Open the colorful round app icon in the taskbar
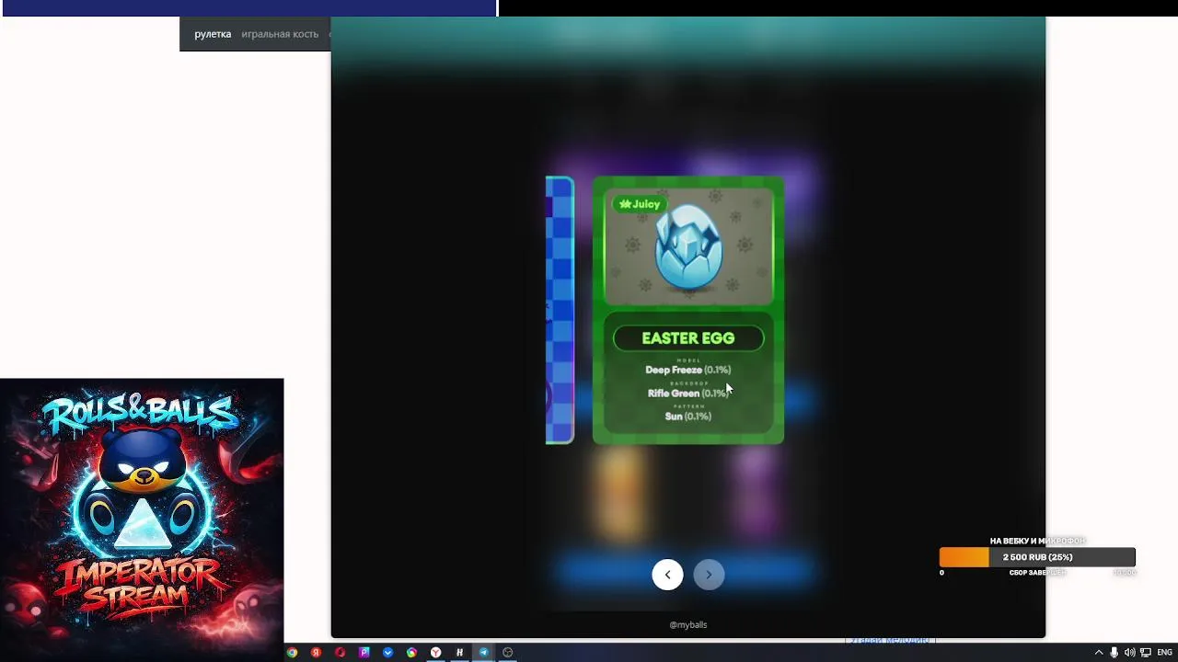The image size is (1178, 662). pyautogui.click(x=411, y=653)
